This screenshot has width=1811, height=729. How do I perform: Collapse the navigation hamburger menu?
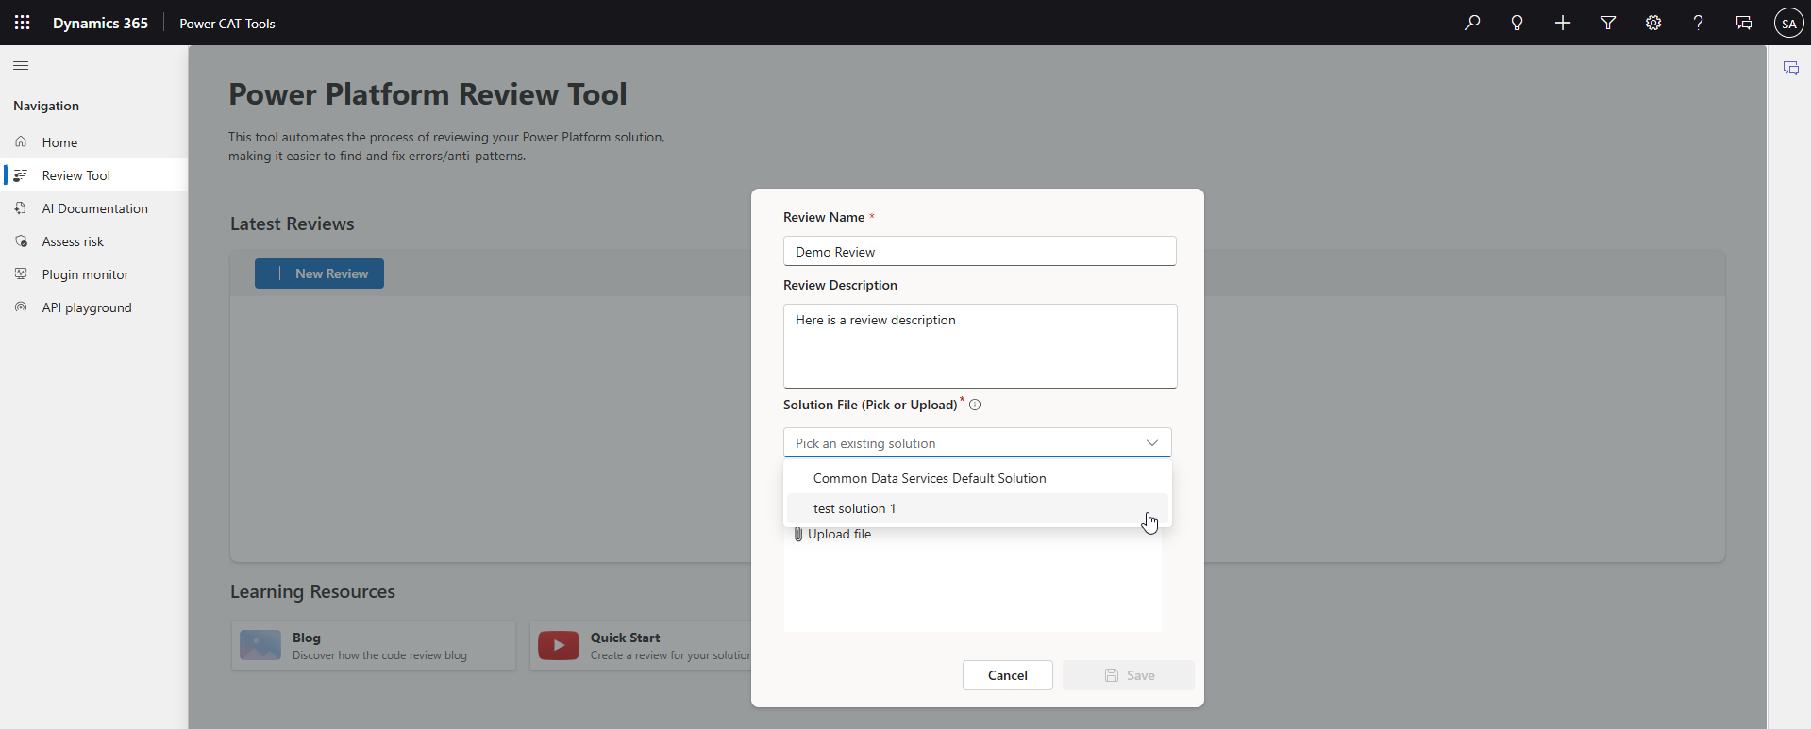tap(21, 66)
